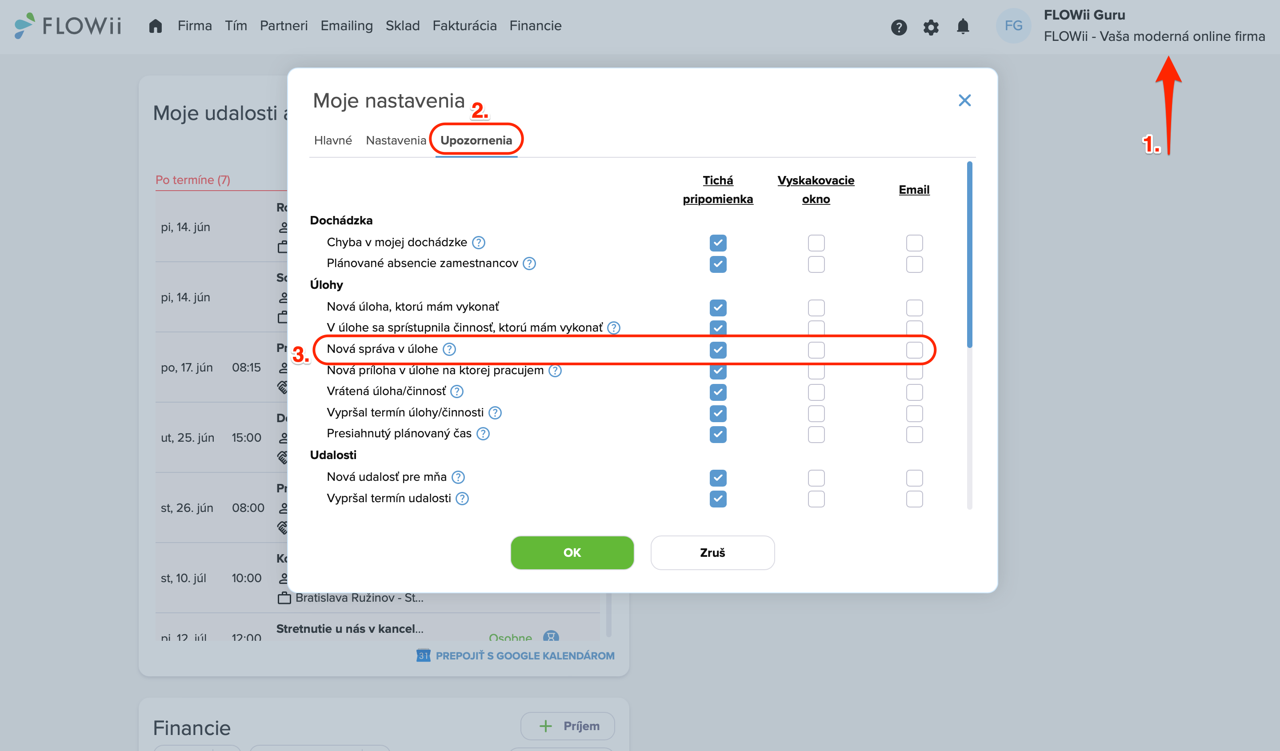The width and height of the screenshot is (1280, 751).
Task: Open the home dashboard icon
Action: (156, 26)
